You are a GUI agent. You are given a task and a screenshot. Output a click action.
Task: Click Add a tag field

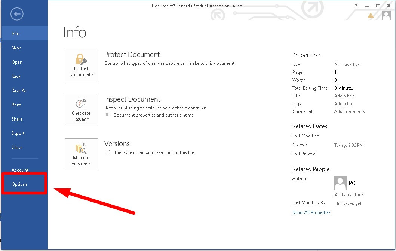click(x=344, y=104)
